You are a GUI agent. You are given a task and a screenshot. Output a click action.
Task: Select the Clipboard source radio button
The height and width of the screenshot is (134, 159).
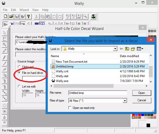point(19,67)
